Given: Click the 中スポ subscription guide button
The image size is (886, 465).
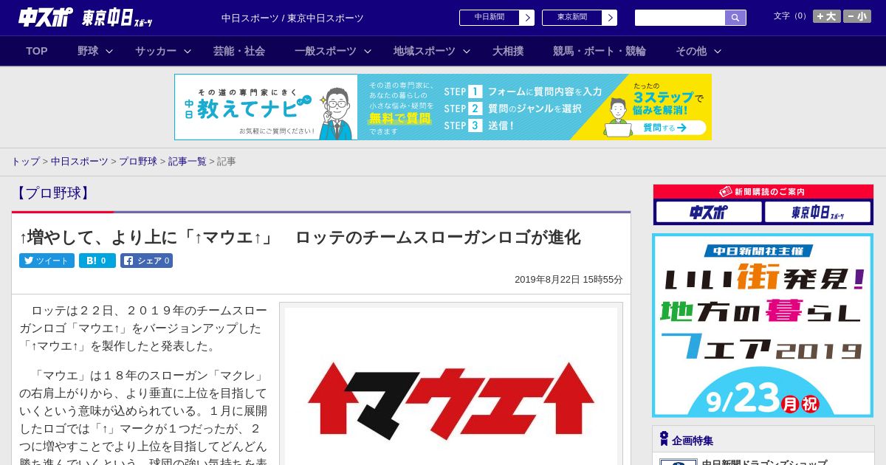Looking at the screenshot, I should [709, 213].
